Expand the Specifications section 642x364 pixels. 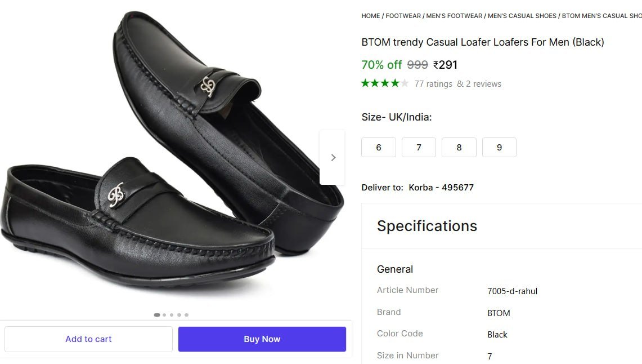(x=426, y=225)
